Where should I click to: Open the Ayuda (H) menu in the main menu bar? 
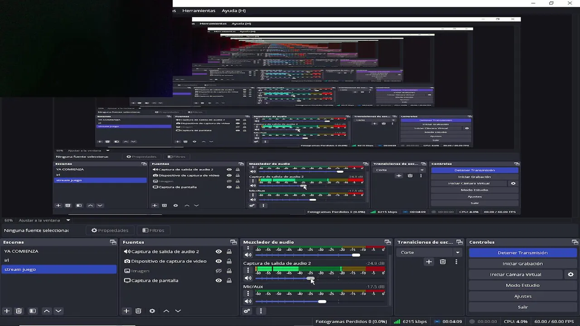pyautogui.click(x=233, y=10)
